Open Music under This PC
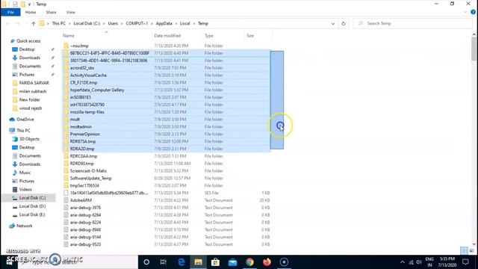 (25, 173)
